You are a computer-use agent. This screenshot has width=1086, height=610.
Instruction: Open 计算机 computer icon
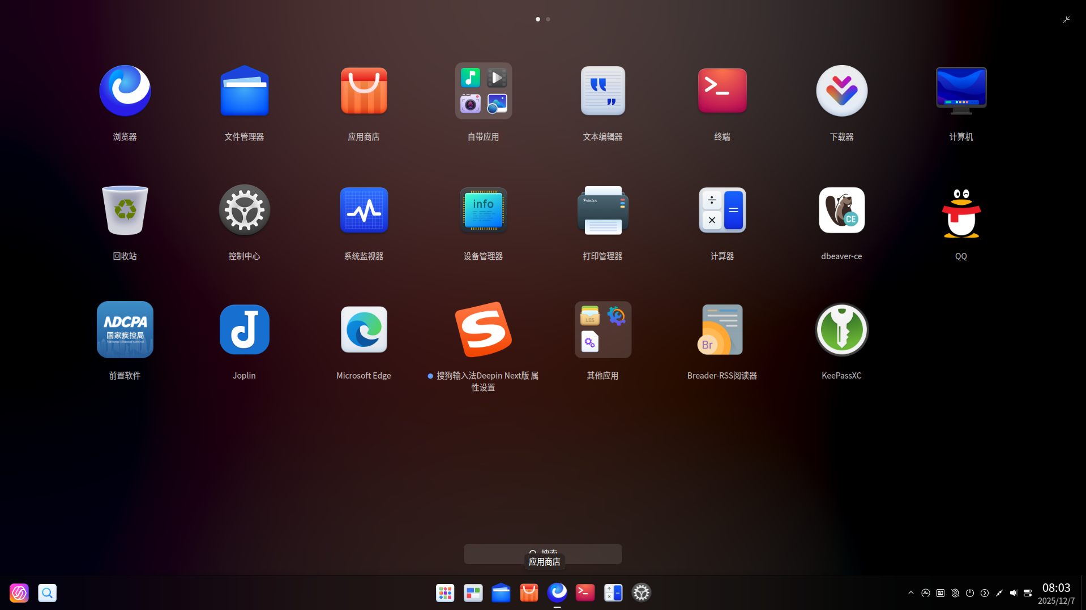(x=961, y=91)
